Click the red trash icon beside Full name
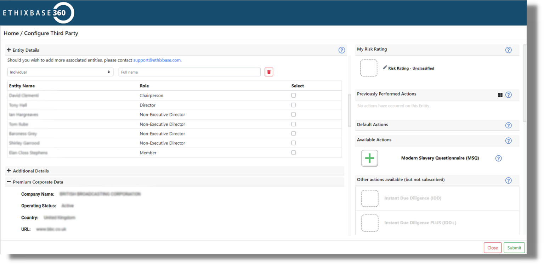Image resolution: width=544 pixels, height=264 pixels. click(x=268, y=72)
